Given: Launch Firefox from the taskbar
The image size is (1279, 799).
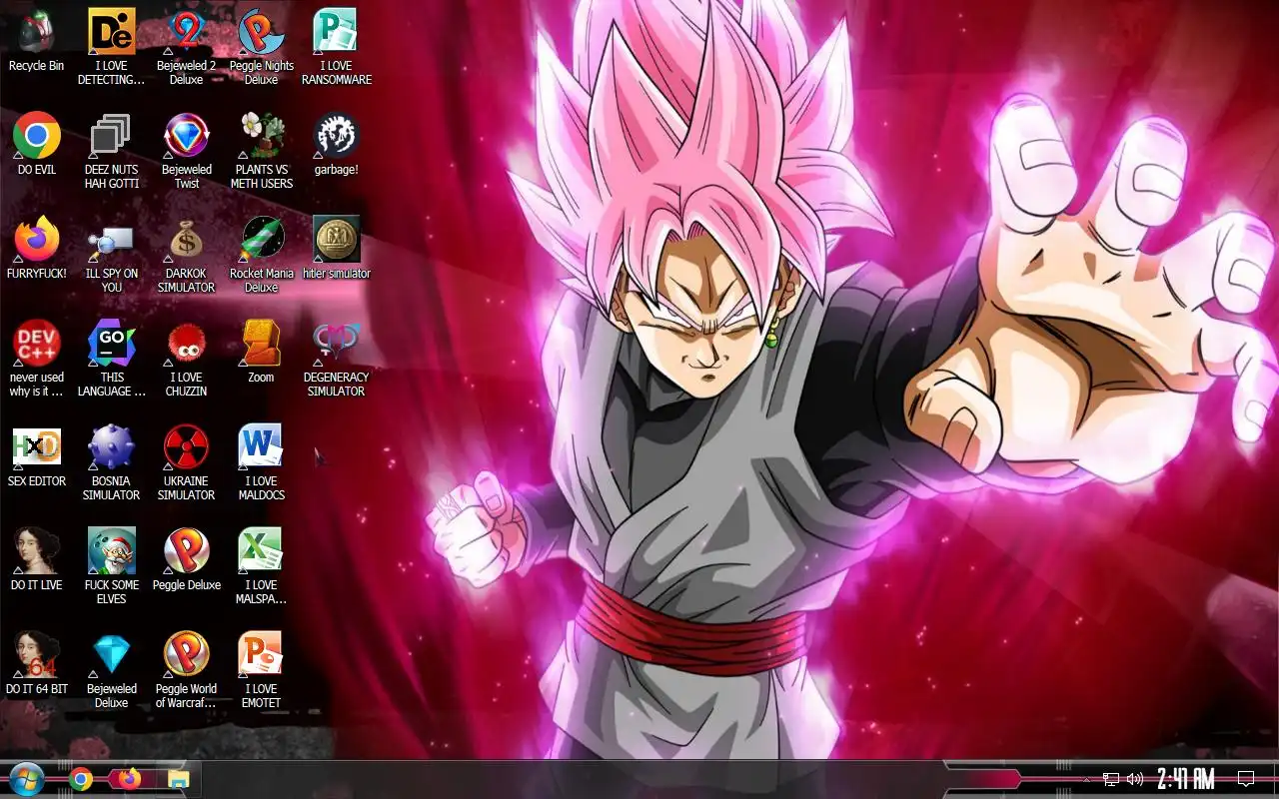Looking at the screenshot, I should click(129, 779).
